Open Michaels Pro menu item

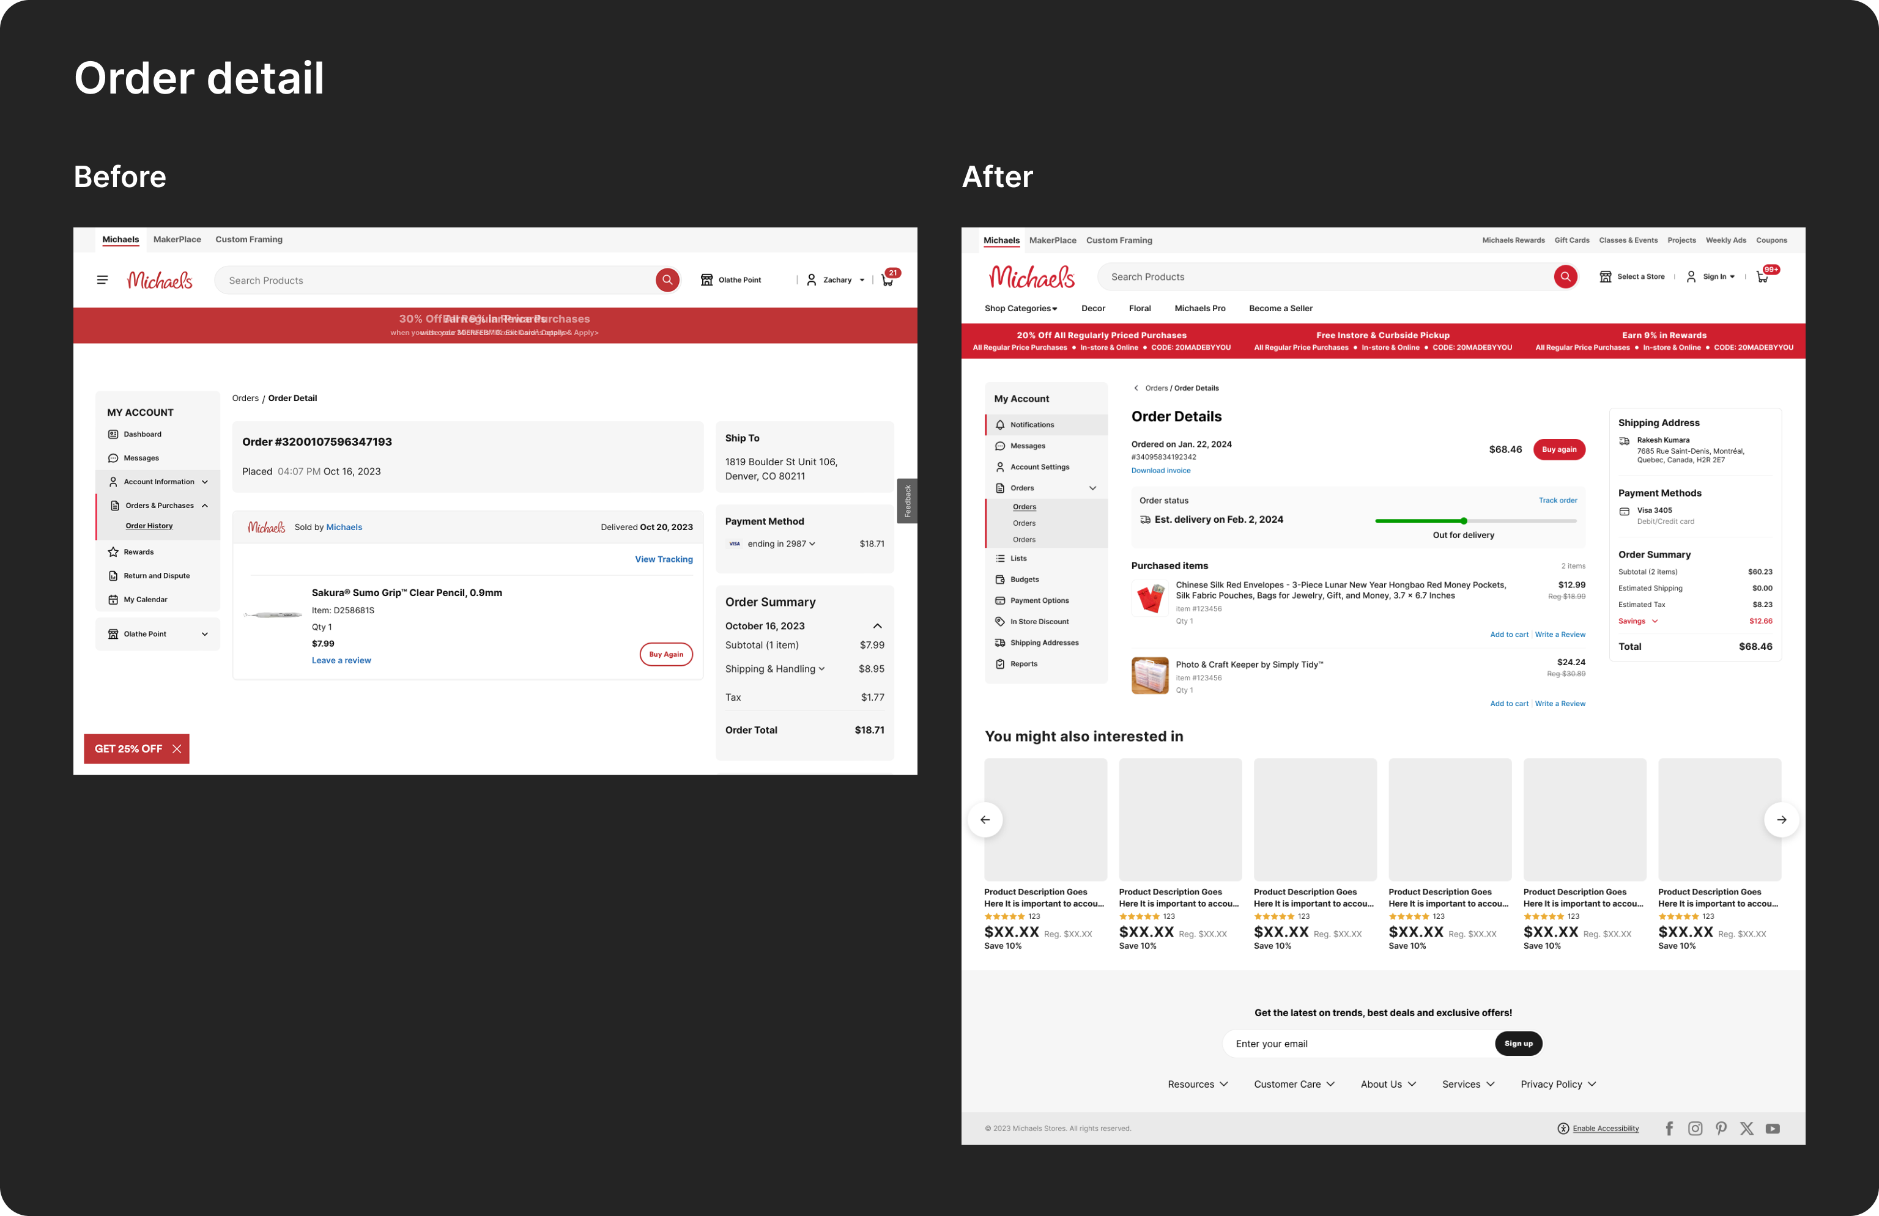coord(1199,309)
